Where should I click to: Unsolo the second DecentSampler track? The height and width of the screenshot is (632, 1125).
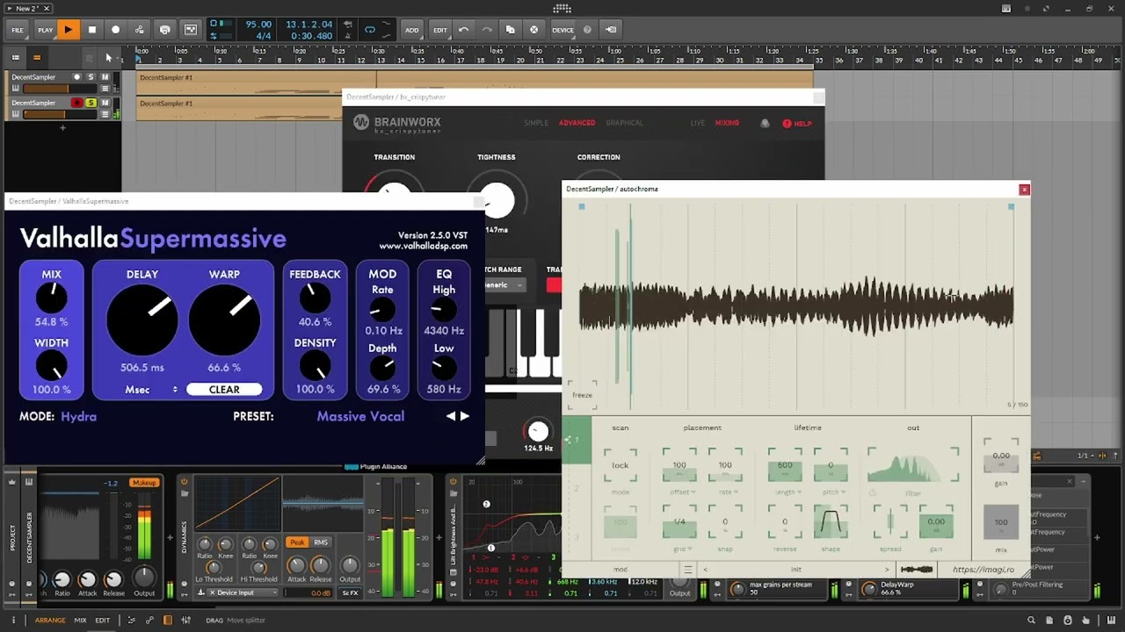point(91,103)
